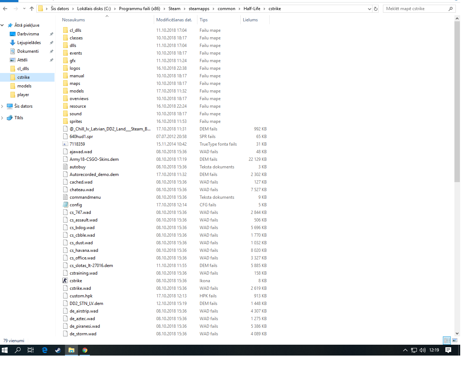Open Google Chrome from the taskbar
Screen dimensions: 462x370
pos(85,350)
